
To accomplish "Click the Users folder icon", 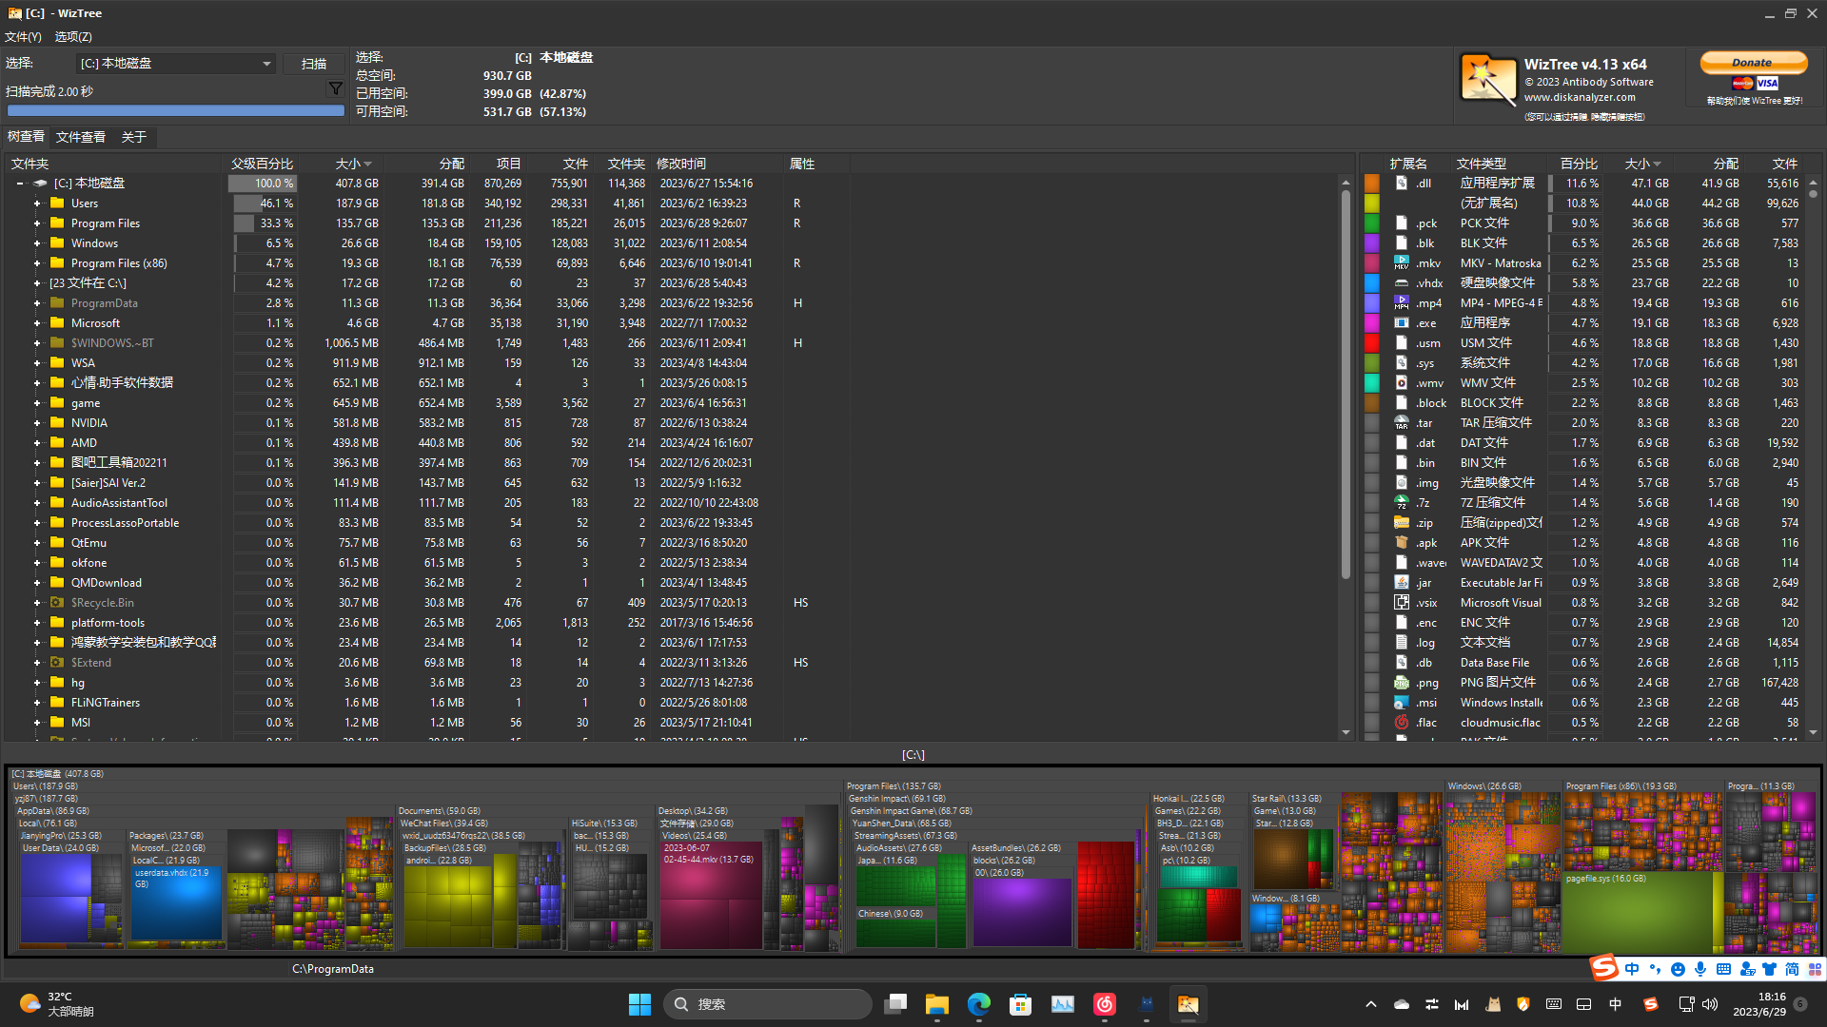I will click(x=57, y=203).
